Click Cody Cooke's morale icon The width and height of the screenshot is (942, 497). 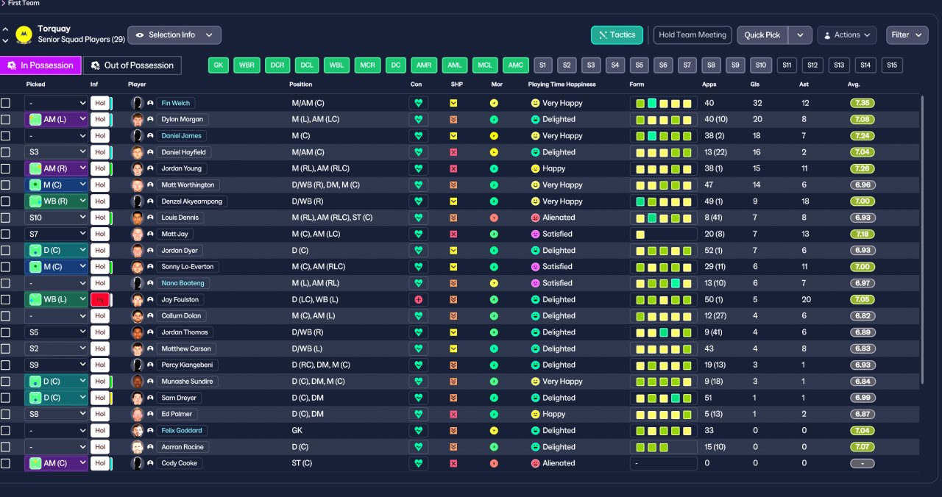tap(494, 463)
